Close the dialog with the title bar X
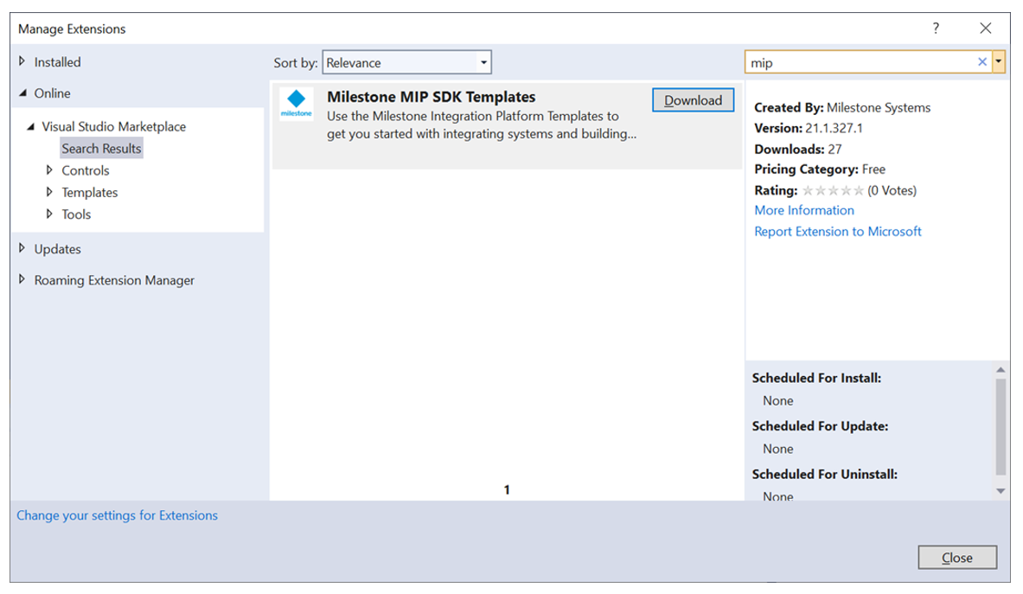 (985, 28)
